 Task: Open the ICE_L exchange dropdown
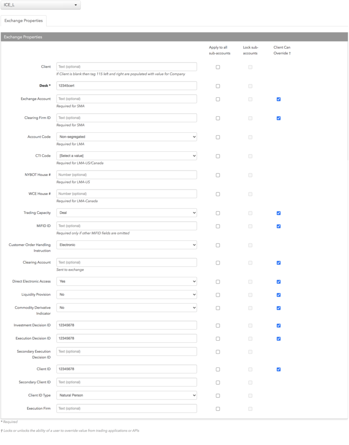point(40,5)
